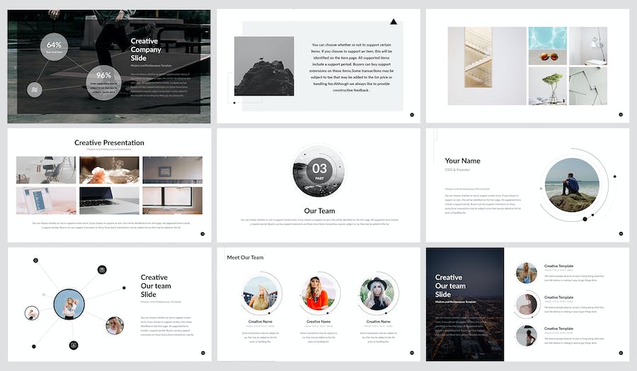The image size is (637, 371).
Task: Click the black calendar icon node
Action: click(x=102, y=270)
